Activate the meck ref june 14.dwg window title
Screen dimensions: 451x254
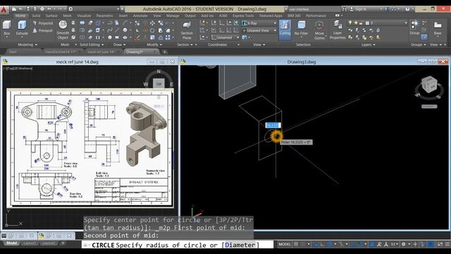click(77, 62)
